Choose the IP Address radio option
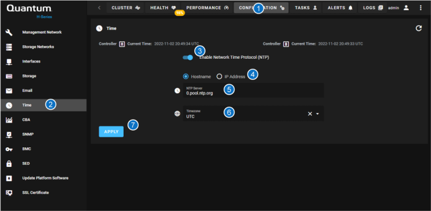The width and height of the screenshot is (431, 211). (219, 77)
